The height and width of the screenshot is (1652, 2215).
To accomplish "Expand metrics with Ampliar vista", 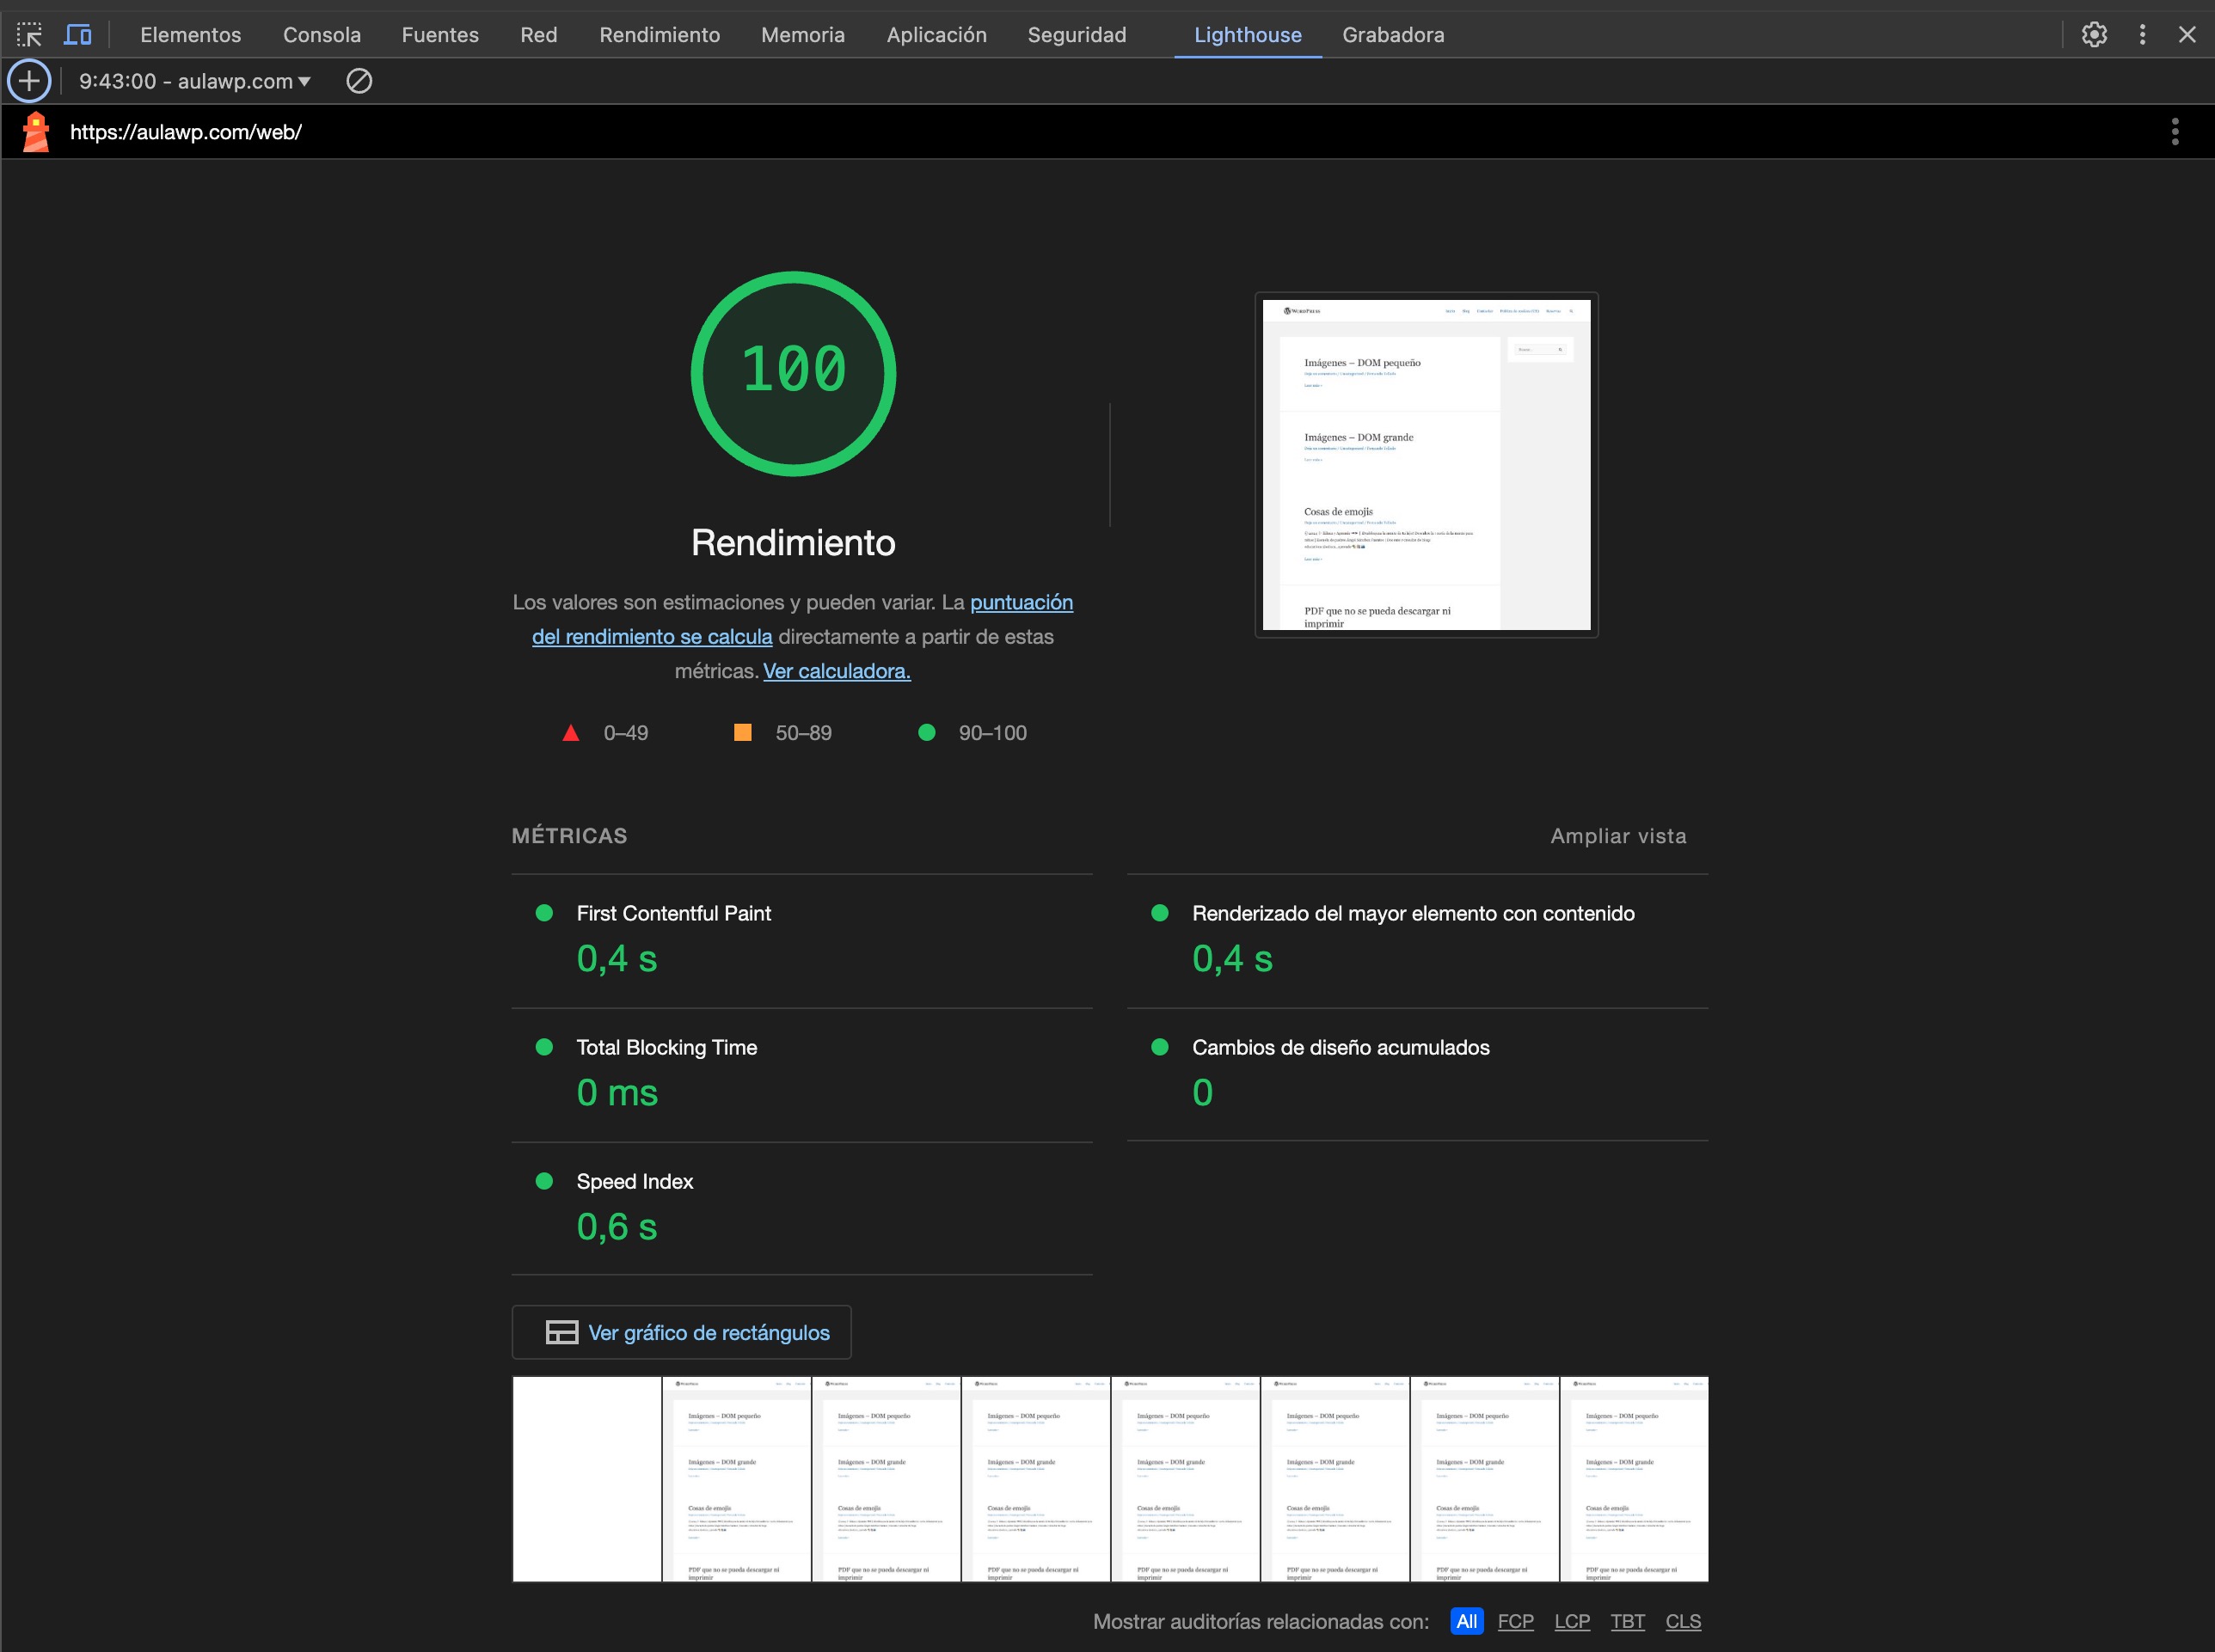I will (1617, 836).
